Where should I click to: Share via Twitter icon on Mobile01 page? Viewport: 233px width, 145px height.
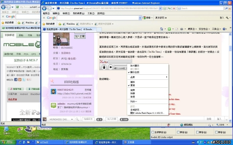point(24,80)
